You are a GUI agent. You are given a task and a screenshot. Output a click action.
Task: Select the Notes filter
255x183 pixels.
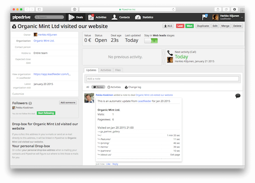[x=98, y=87]
